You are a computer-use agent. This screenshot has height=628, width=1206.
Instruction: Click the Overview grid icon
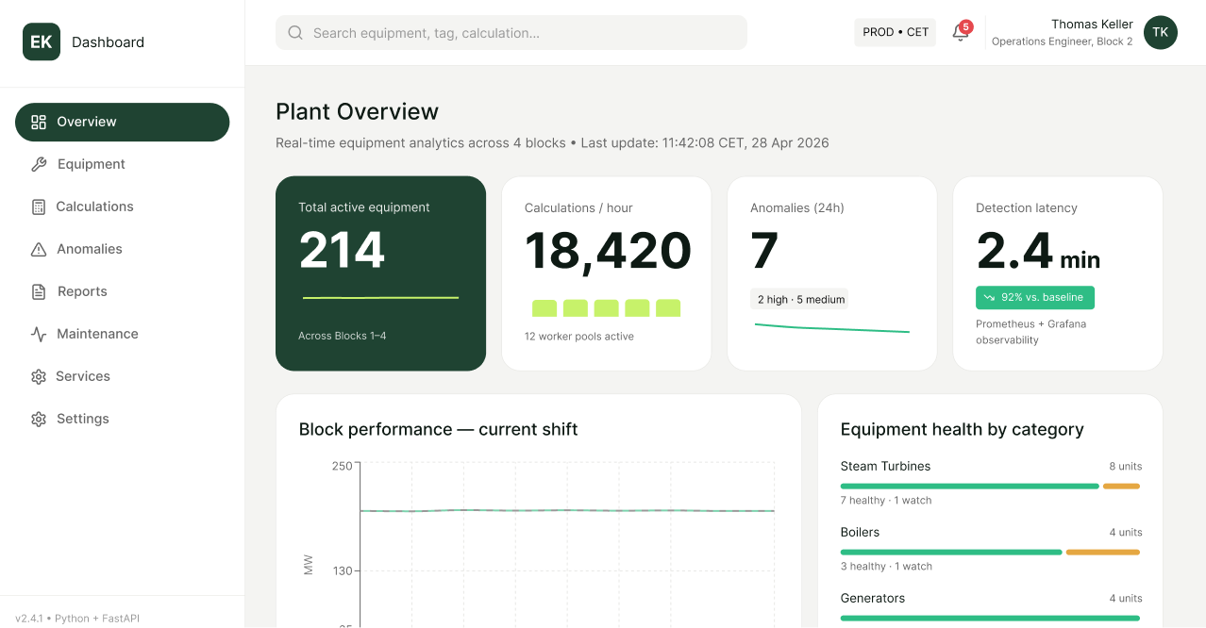tap(39, 122)
